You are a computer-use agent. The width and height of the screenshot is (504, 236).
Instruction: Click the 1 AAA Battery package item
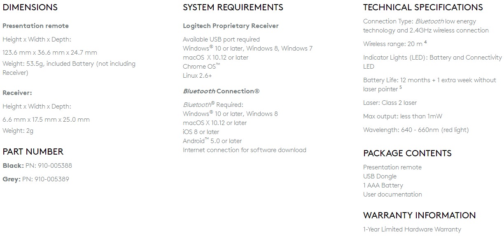[x=383, y=185]
